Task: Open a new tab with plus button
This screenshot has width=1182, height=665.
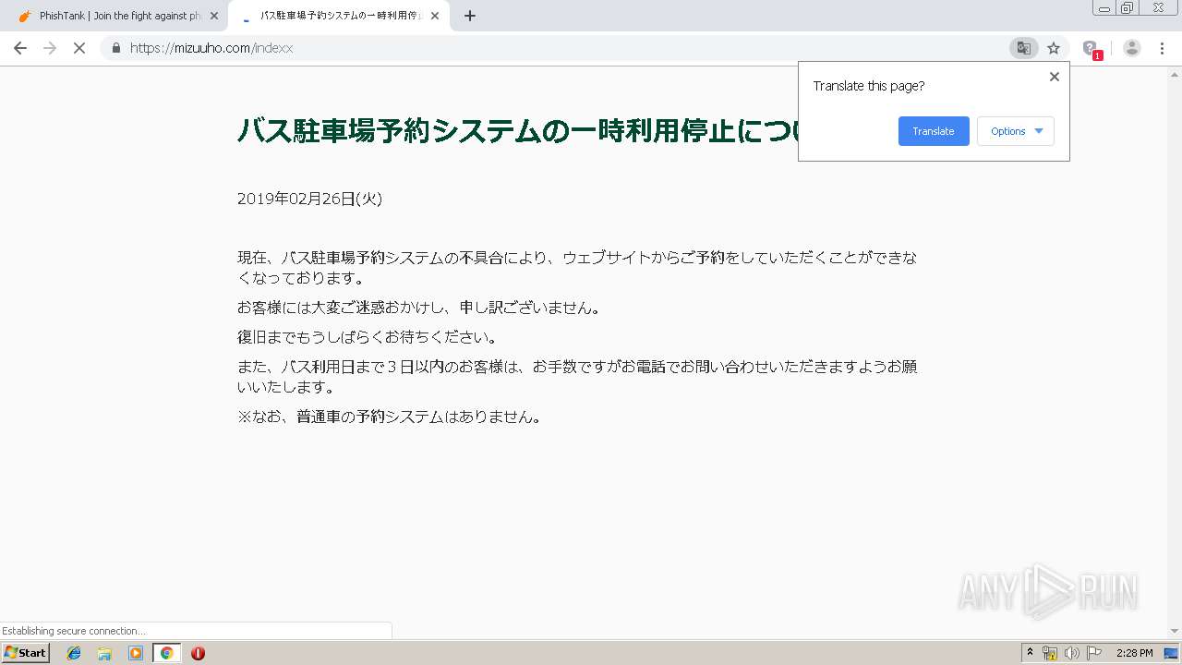Action: pyautogui.click(x=470, y=16)
